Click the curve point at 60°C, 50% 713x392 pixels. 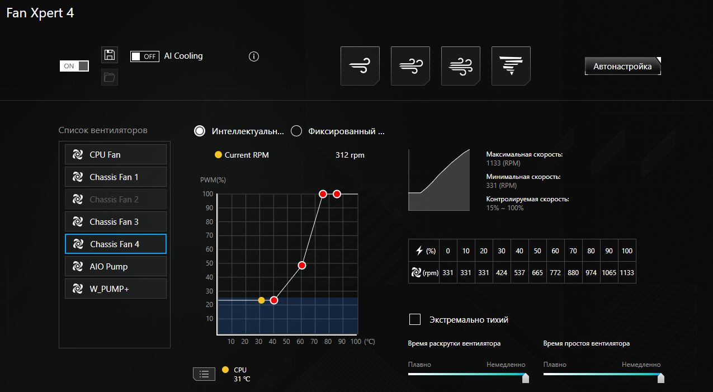tap(302, 265)
